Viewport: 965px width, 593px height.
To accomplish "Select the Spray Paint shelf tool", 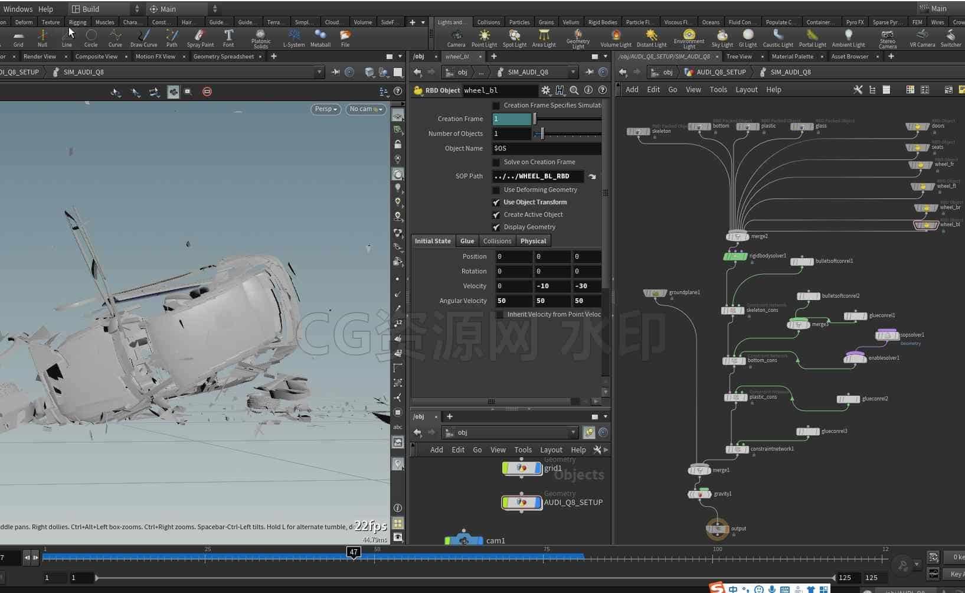I will pyautogui.click(x=200, y=38).
